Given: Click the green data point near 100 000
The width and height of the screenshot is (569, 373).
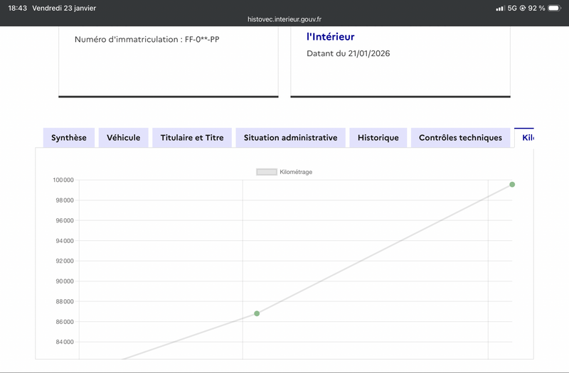Looking at the screenshot, I should [x=512, y=185].
